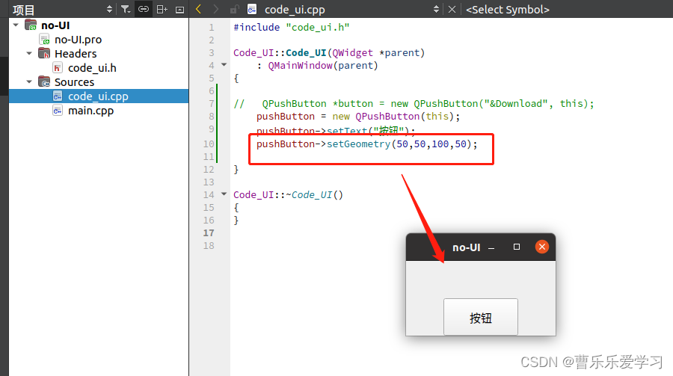Click the close project side panel icon
The width and height of the screenshot is (673, 376).
(x=179, y=10)
